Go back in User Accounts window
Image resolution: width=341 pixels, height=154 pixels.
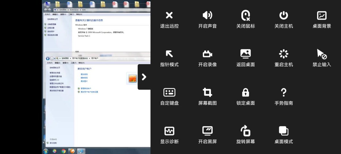[x=48, y=58]
